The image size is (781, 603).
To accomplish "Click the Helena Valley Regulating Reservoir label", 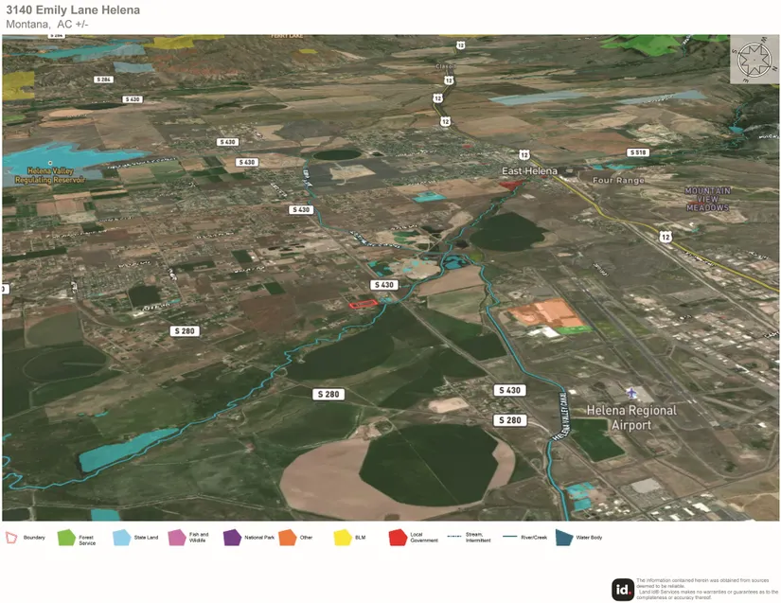I will [44, 173].
